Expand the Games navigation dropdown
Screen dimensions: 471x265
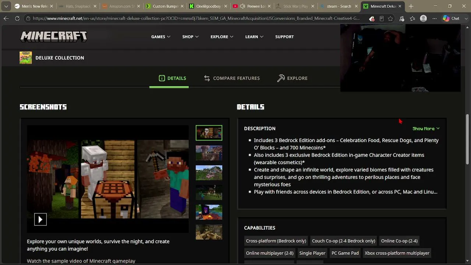161,37
